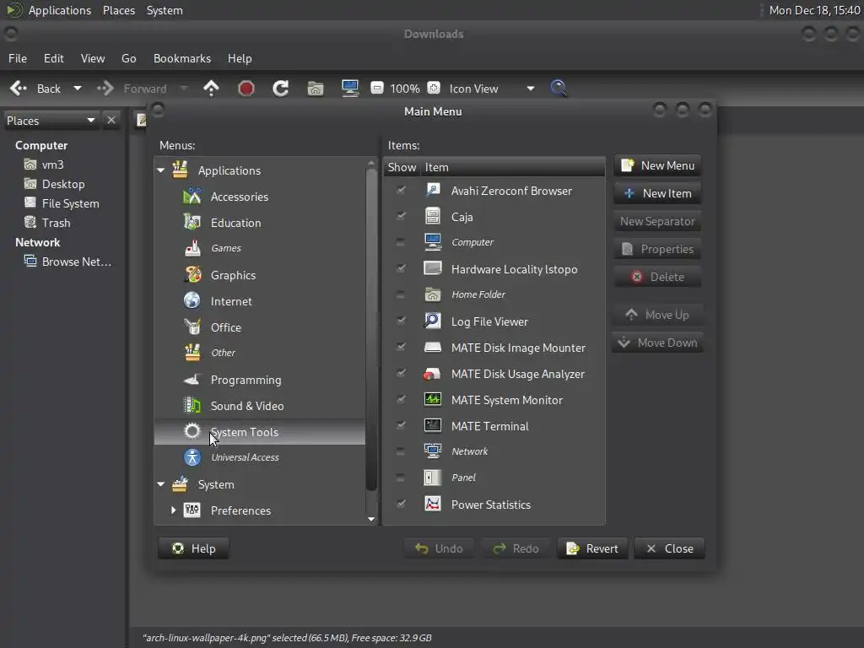
Task: Click the red Stop loading icon
Action: coord(246,88)
